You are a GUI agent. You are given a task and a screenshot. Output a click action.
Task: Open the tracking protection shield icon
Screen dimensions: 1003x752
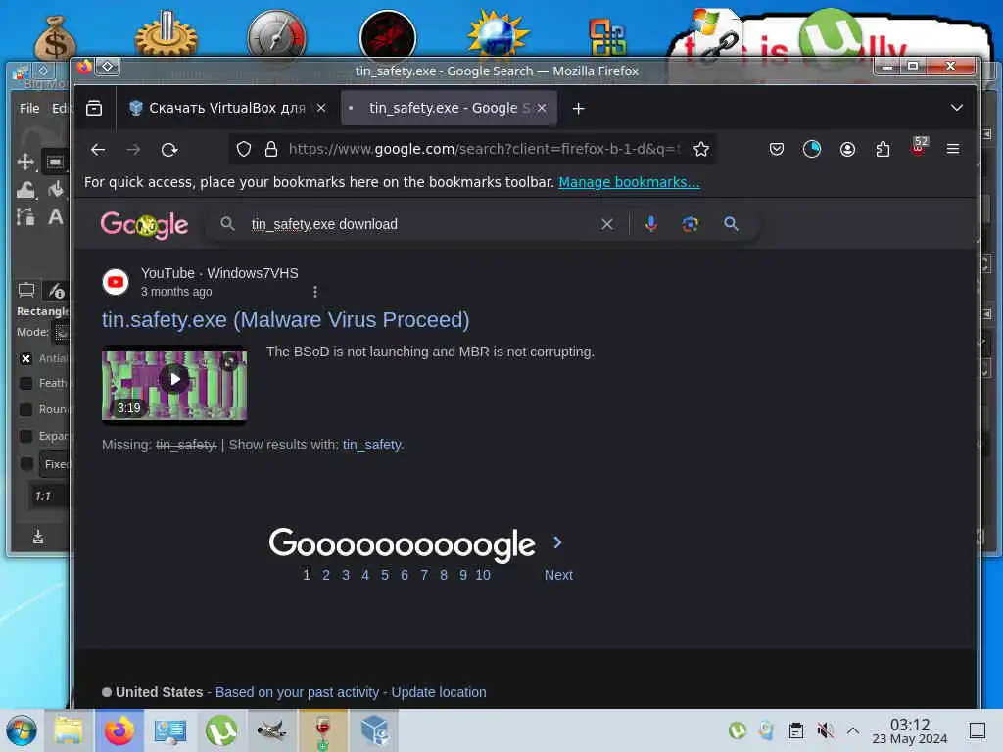tap(244, 149)
